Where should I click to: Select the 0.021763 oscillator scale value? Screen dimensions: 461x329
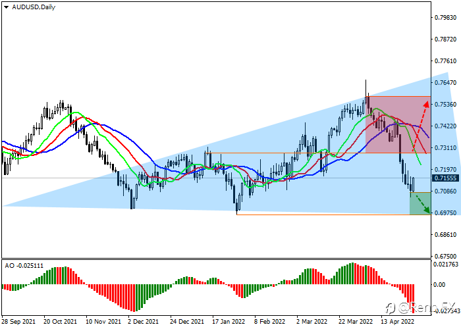446,265
